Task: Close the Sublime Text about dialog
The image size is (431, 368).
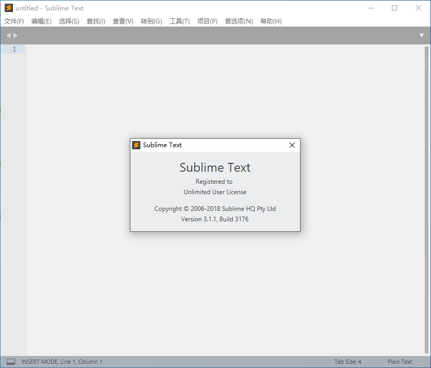Action: pyautogui.click(x=292, y=145)
